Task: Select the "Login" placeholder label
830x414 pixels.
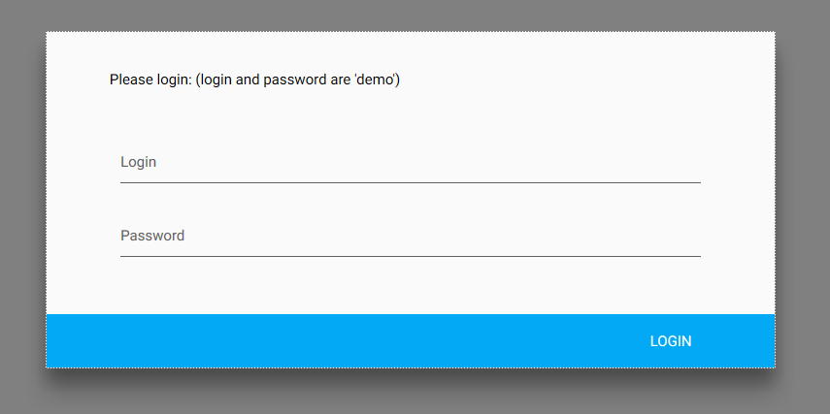Action: (139, 162)
